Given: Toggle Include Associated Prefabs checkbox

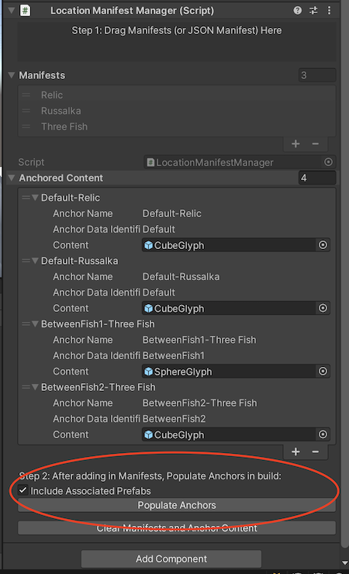Looking at the screenshot, I should (22, 489).
